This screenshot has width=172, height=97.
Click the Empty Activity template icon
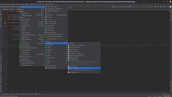(x=69, y=68)
